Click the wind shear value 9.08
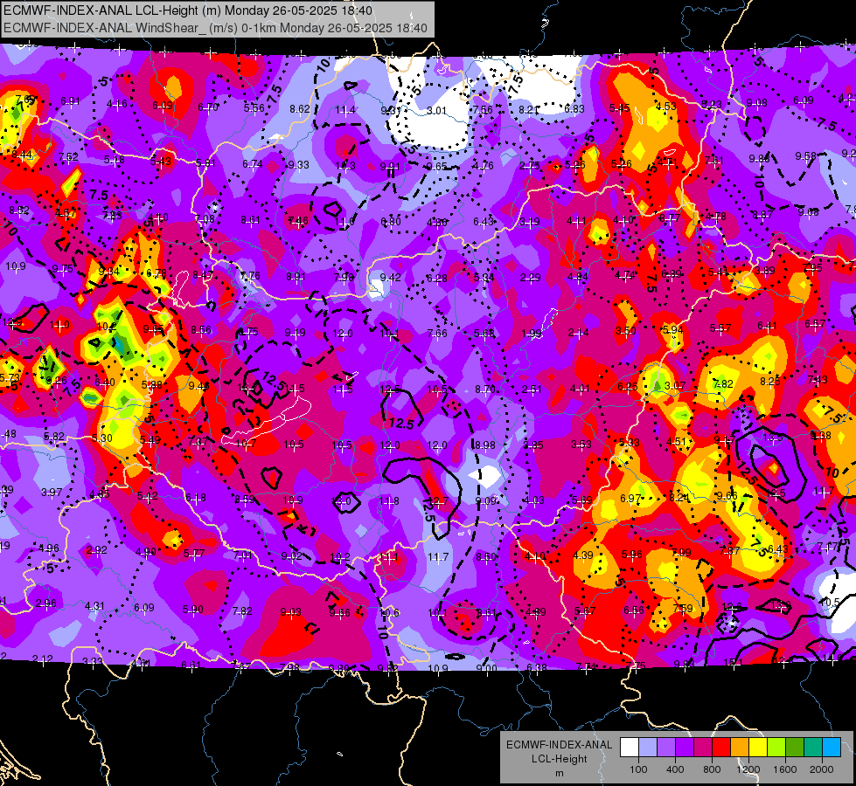This screenshot has height=786, width=856. pos(757,102)
